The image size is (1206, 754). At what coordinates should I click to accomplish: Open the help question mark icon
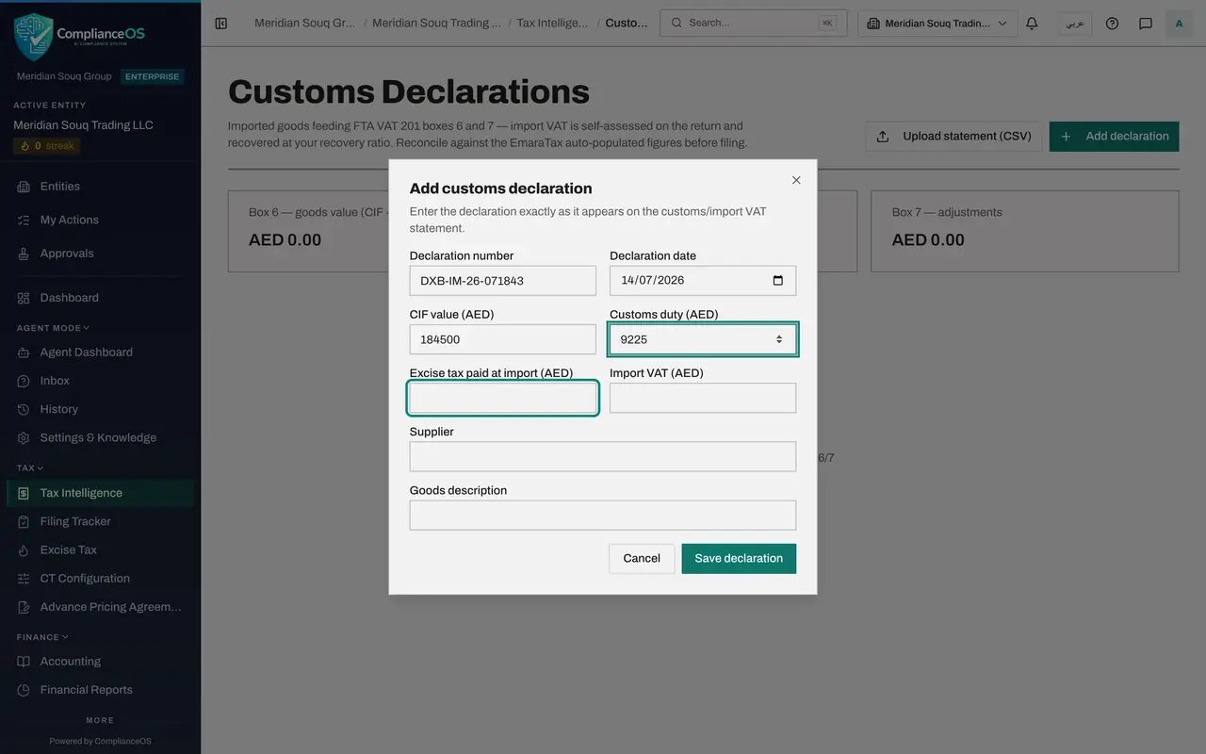coord(1112,24)
